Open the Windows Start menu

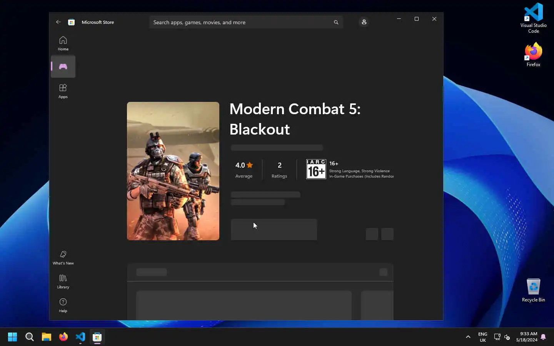tap(12, 337)
